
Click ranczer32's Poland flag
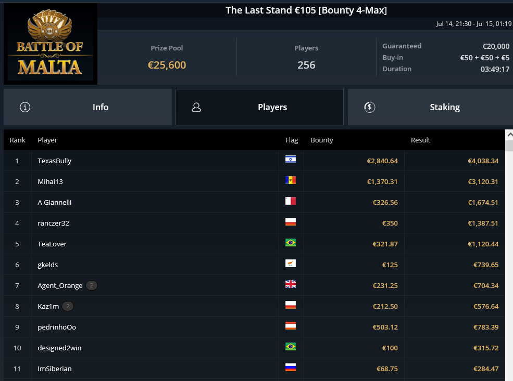[291, 221]
